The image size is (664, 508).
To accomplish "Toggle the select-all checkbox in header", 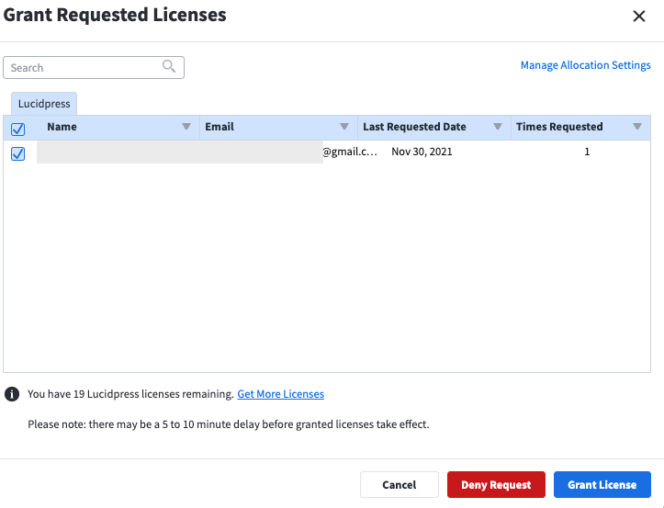I will pos(17,130).
